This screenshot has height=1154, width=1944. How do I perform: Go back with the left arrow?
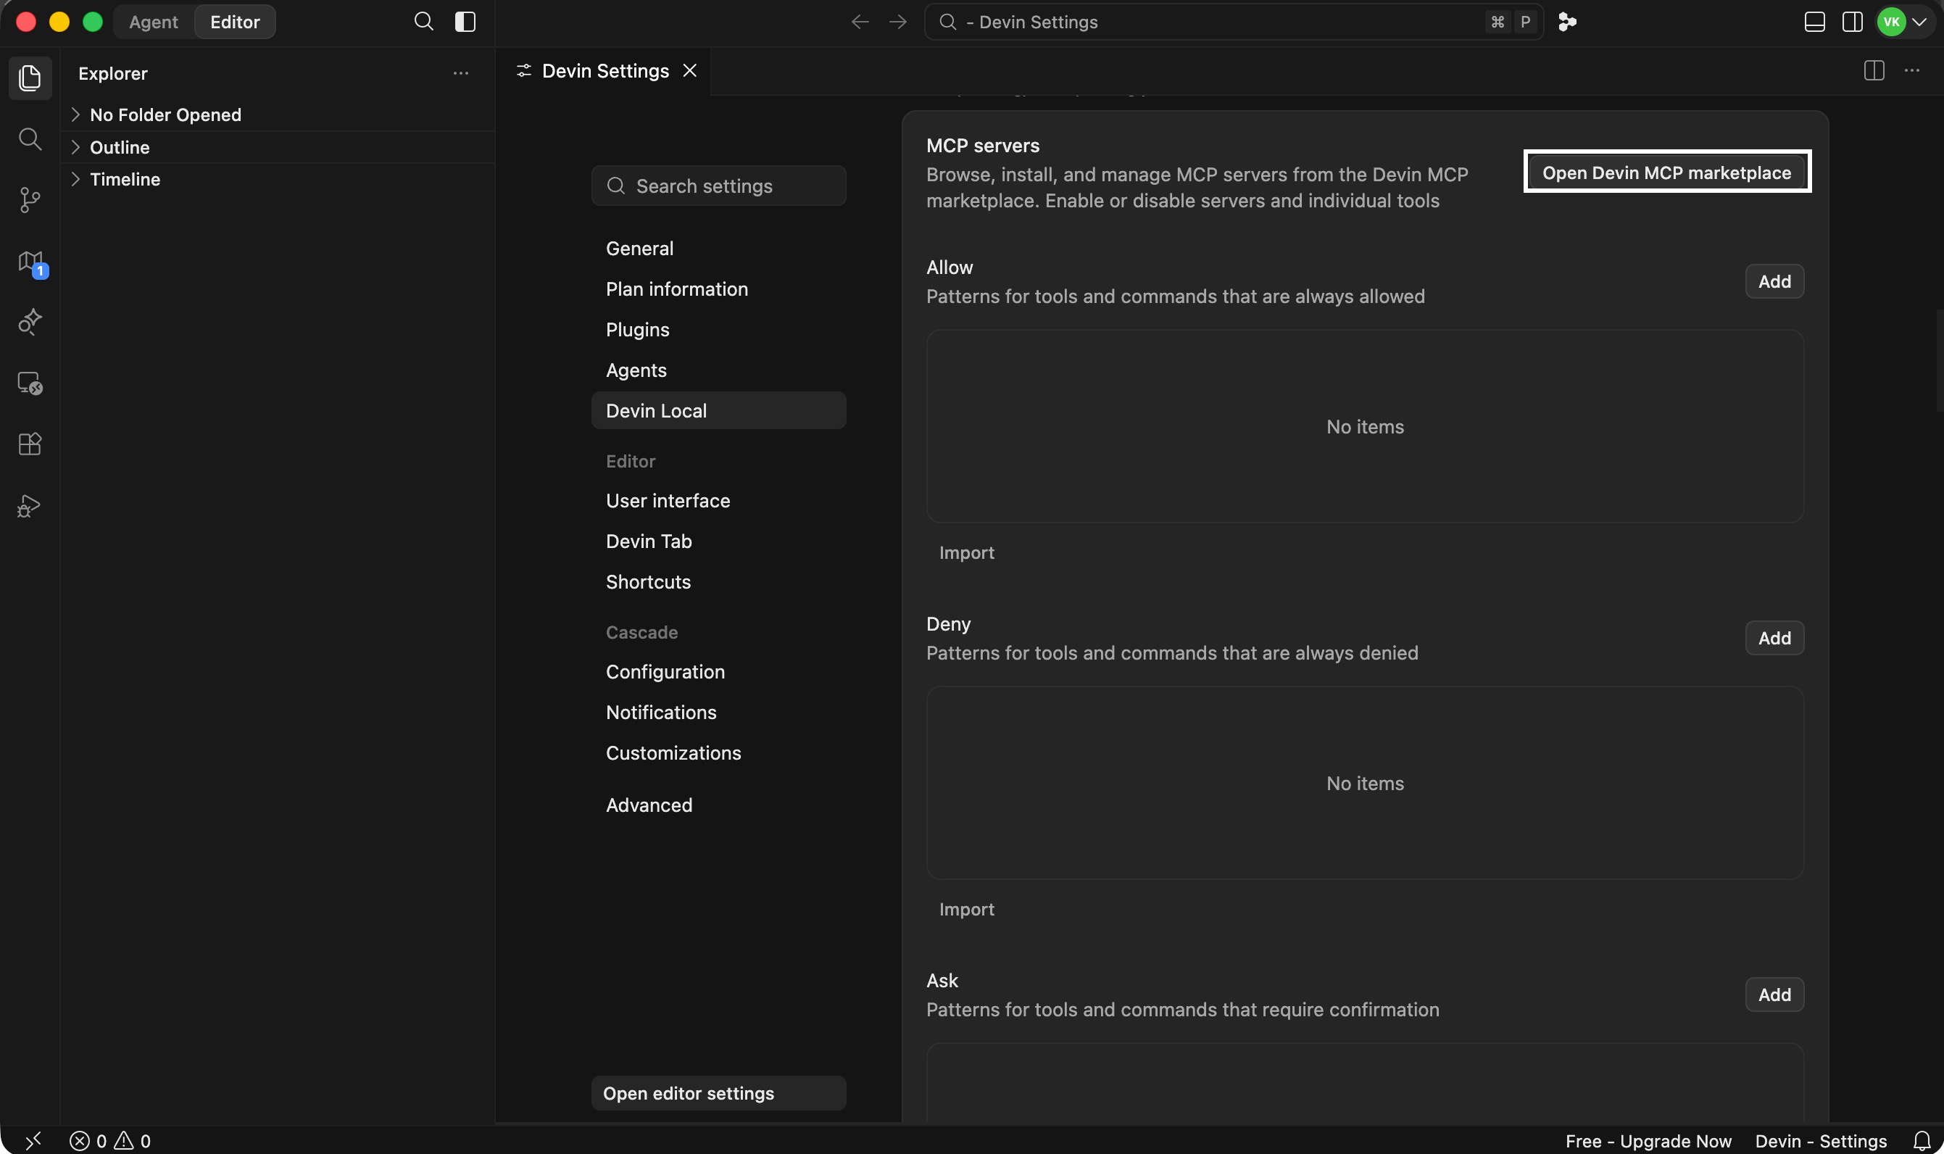tap(860, 22)
